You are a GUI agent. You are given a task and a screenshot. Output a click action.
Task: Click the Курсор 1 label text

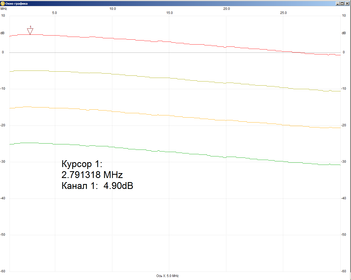82,164
